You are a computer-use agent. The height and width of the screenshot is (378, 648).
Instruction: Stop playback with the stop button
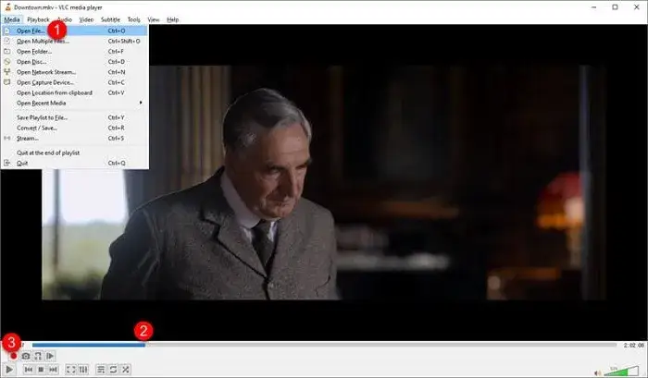click(x=41, y=370)
